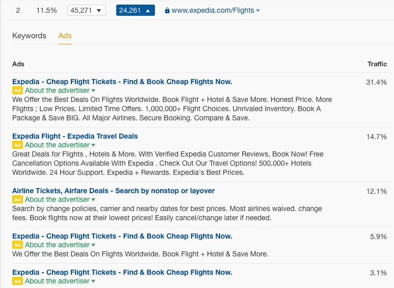Collapse the 24,261 ads dropdown button
The width and height of the screenshot is (394, 288).
tap(135, 10)
